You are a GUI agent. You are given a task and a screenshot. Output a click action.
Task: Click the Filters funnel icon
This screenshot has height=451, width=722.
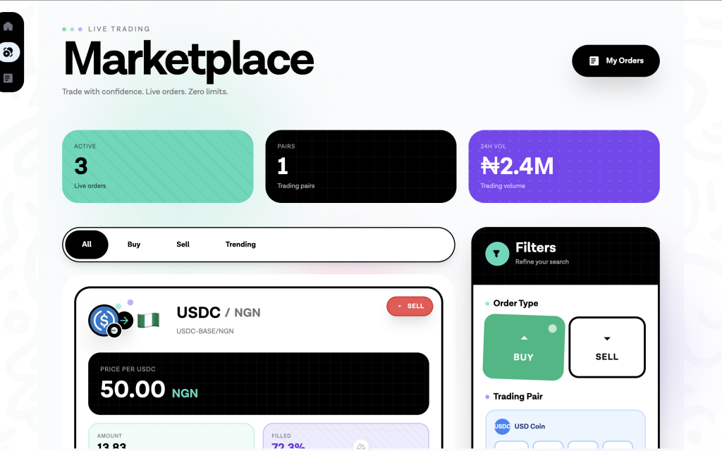[497, 254]
